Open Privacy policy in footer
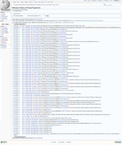 coord(53,142)
